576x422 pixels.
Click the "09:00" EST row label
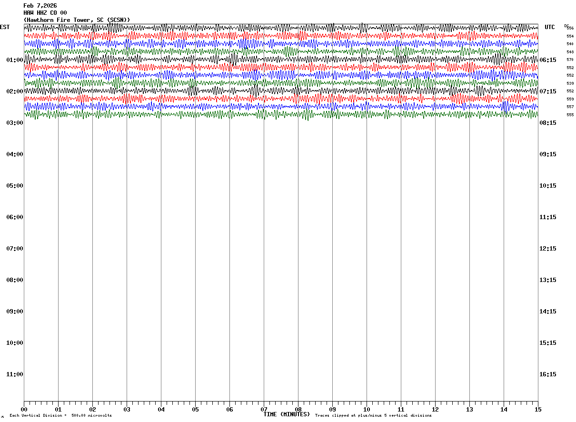[x=15, y=311]
